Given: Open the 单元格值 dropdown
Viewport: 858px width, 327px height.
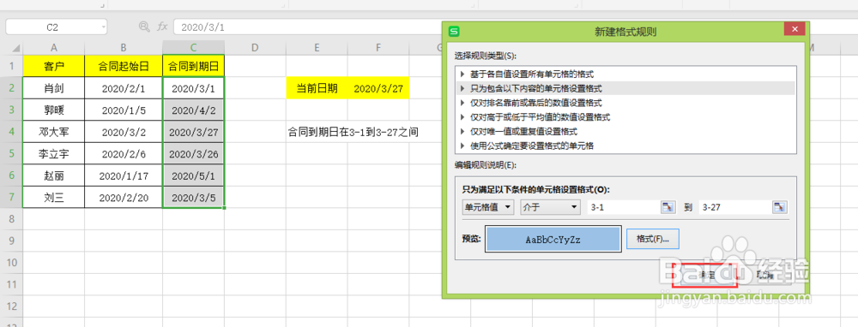Looking at the screenshot, I should (489, 207).
